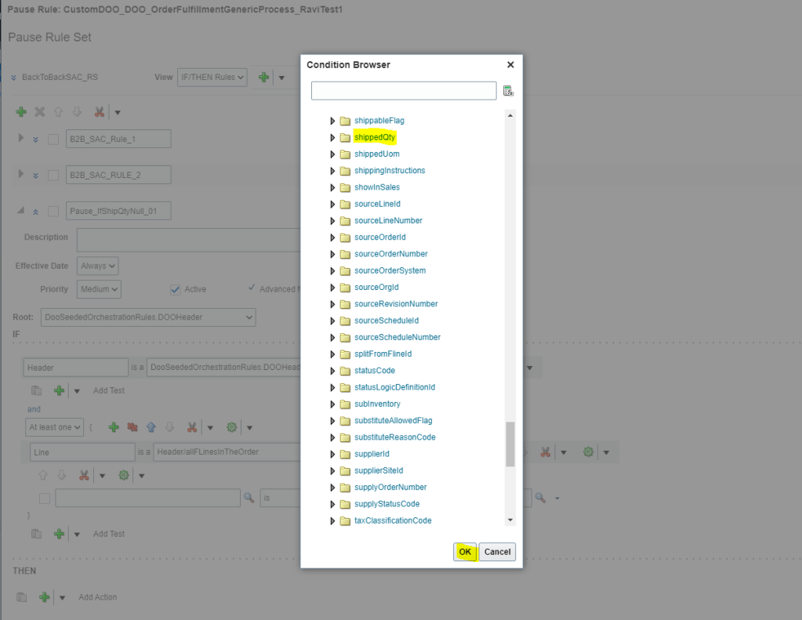Open the Priority Medium dropdown

pos(99,289)
